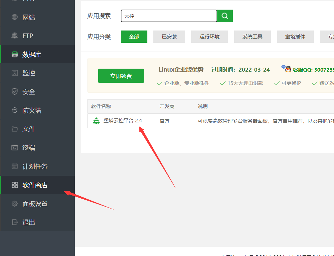Open 堡塔云控平台 2.4 software entry
Viewport: 334px width, 256px height.
pyautogui.click(x=123, y=121)
